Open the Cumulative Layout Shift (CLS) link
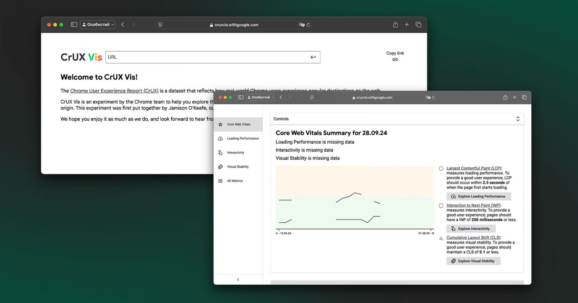The width and height of the screenshot is (578, 303). 473,238
